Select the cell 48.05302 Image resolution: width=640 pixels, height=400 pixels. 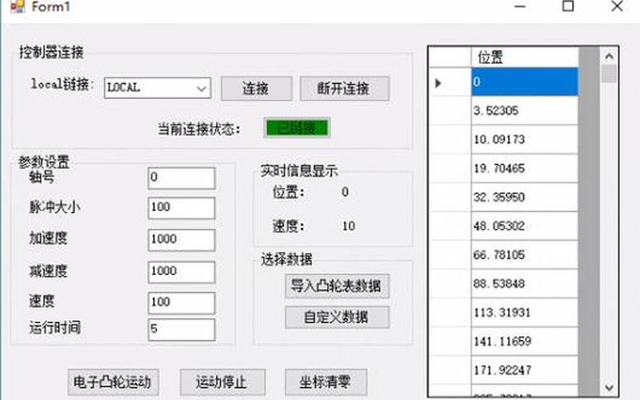pyautogui.click(x=525, y=226)
